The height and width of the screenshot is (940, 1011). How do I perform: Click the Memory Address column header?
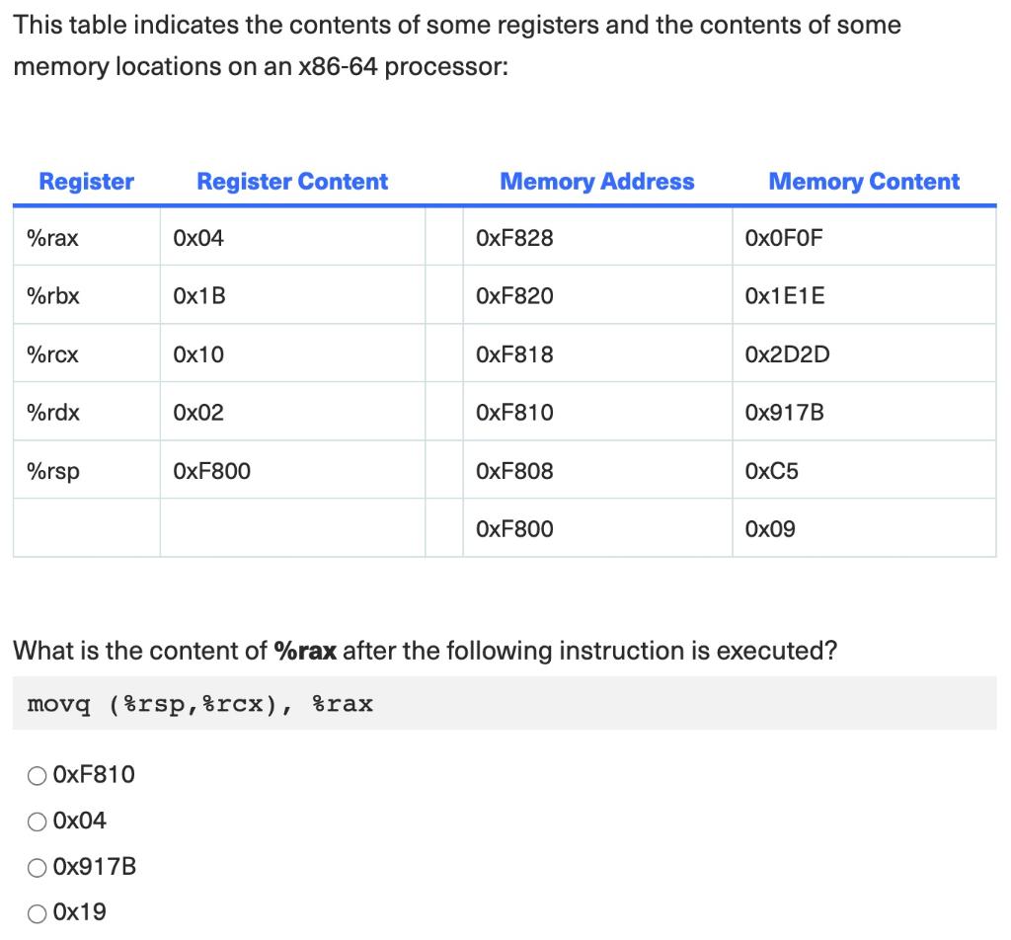tap(597, 182)
